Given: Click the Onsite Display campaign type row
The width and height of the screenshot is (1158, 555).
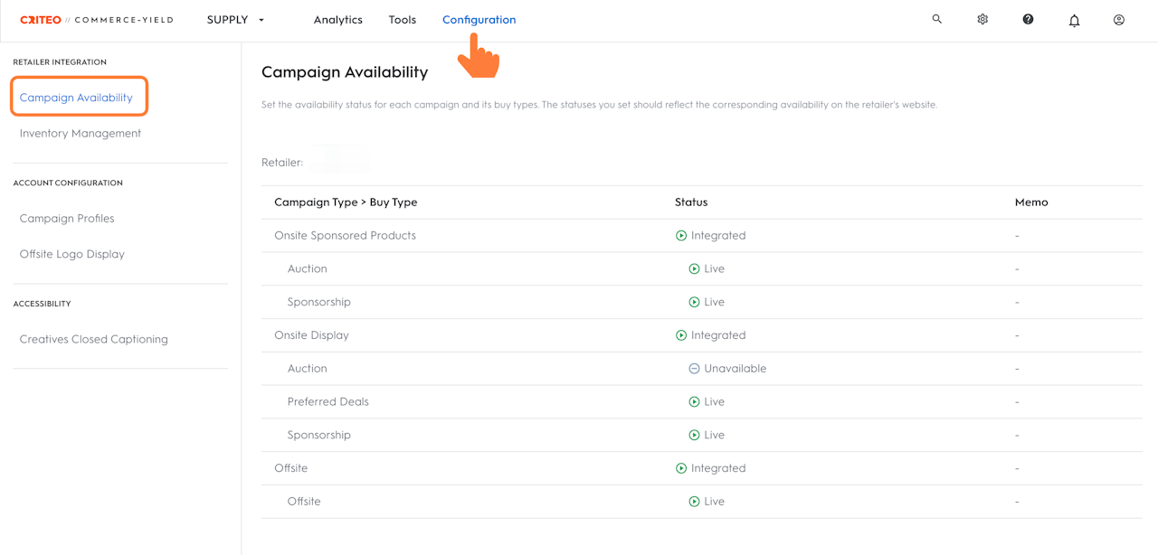Looking at the screenshot, I should tap(311, 335).
